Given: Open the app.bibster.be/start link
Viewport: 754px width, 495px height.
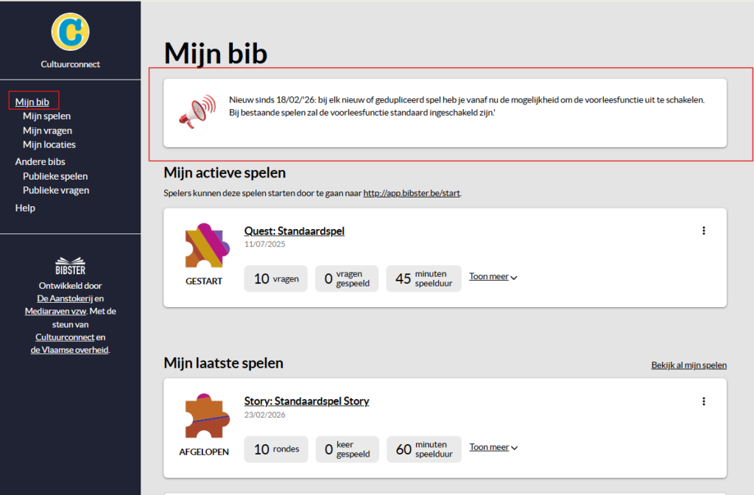Looking at the screenshot, I should [x=412, y=193].
